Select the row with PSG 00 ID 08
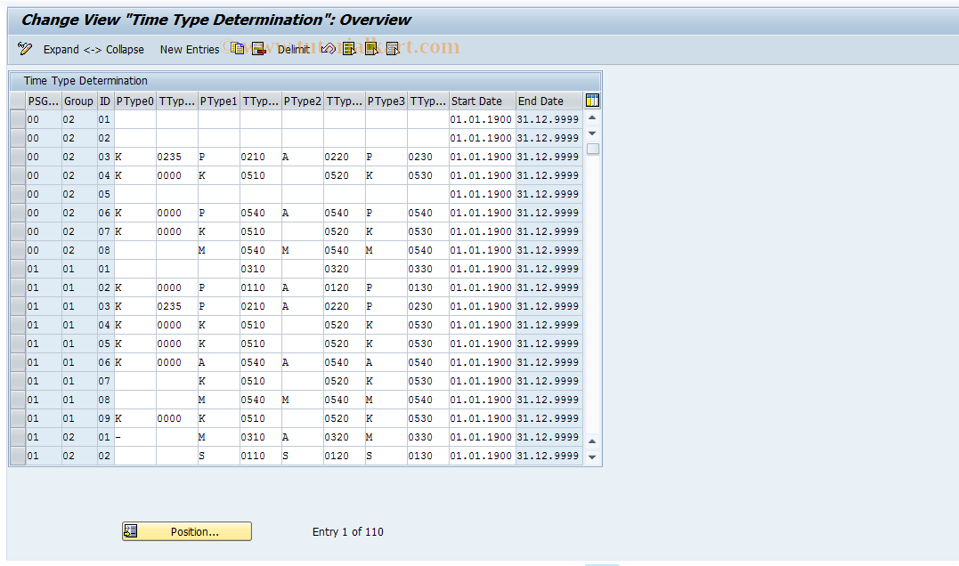The width and height of the screenshot is (959, 566). pos(18,251)
